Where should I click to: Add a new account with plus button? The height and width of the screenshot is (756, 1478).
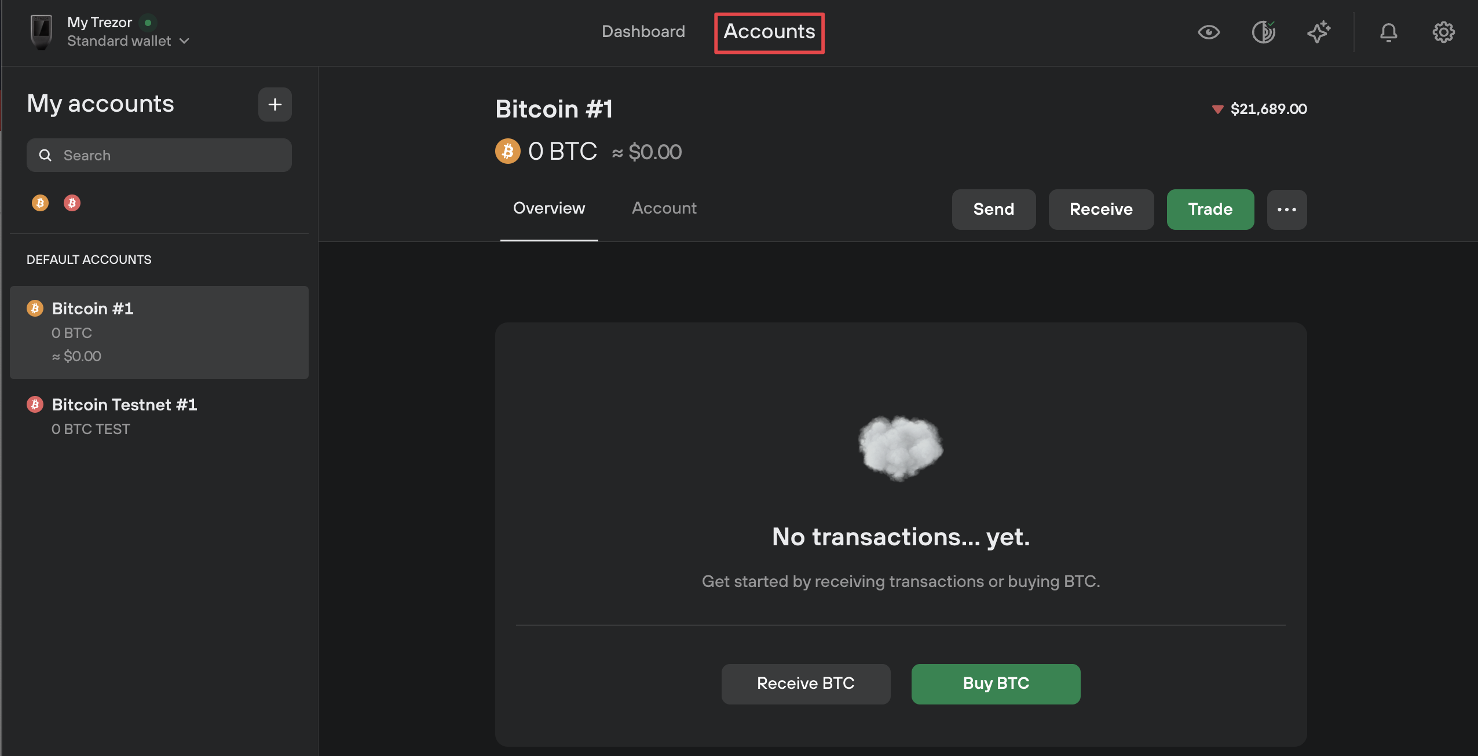(275, 105)
